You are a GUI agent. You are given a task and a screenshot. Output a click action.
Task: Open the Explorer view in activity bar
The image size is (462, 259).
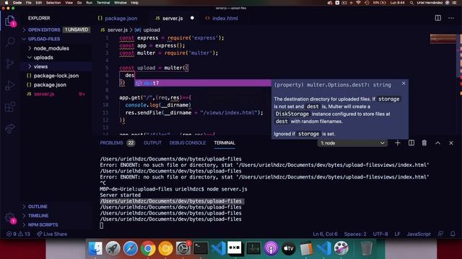click(x=10, y=21)
